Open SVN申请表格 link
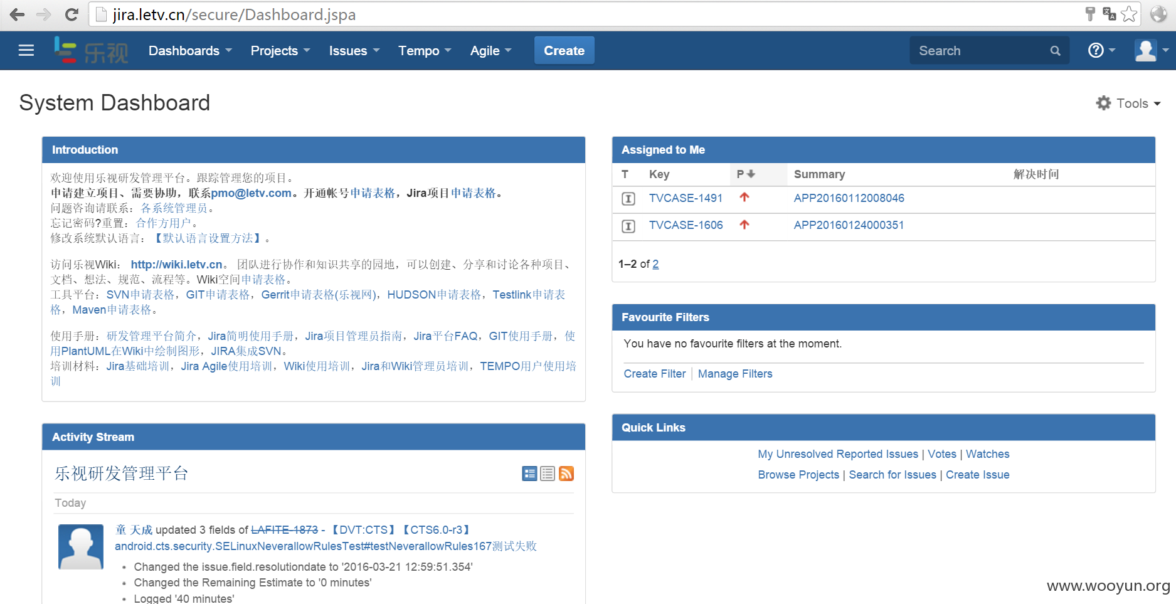The width and height of the screenshot is (1176, 604). tap(140, 295)
